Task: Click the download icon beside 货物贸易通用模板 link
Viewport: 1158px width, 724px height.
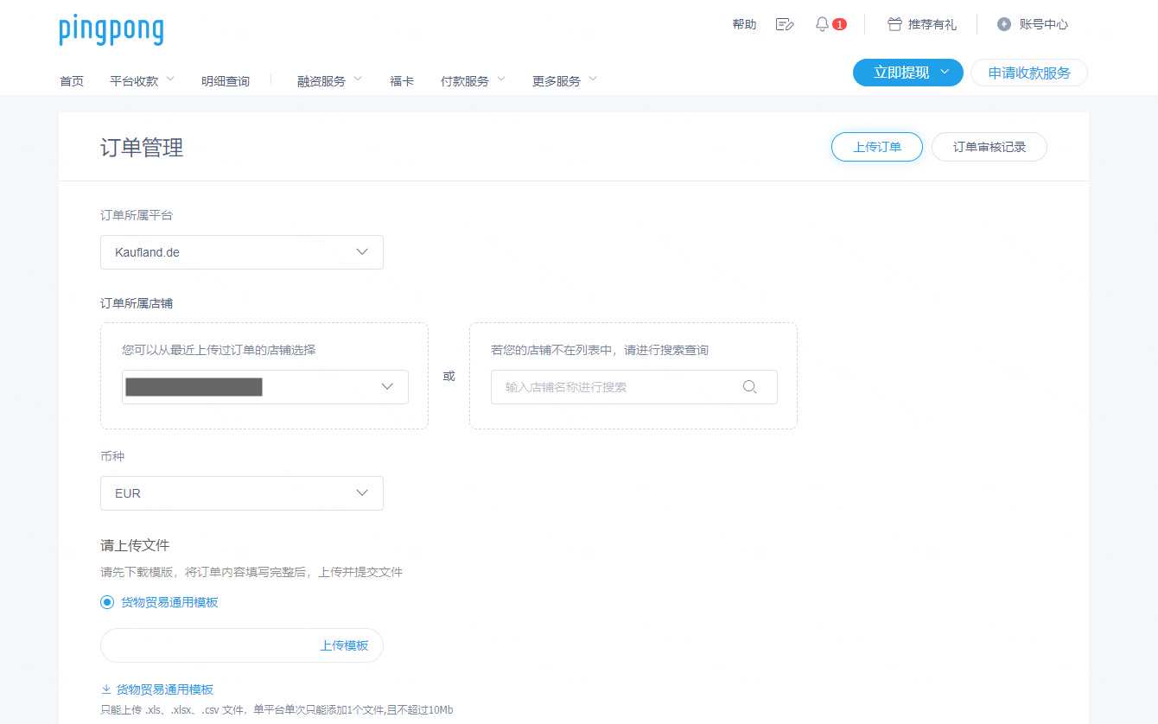Action: point(106,689)
